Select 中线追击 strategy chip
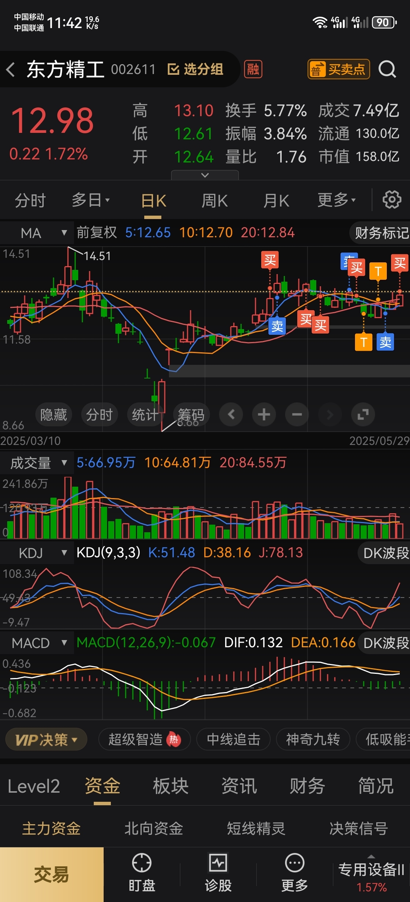The width and height of the screenshot is (410, 902). [x=233, y=739]
